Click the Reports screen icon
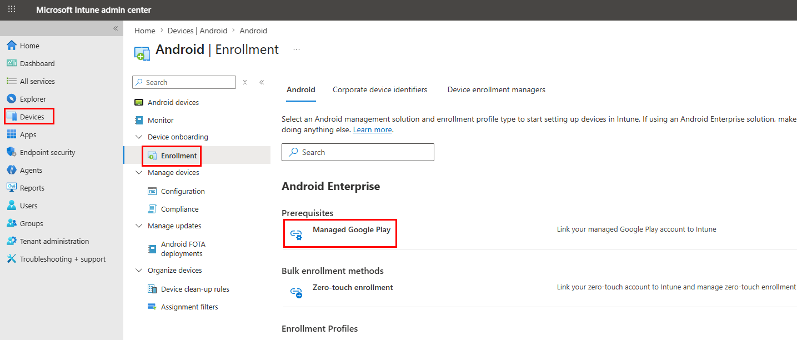The height and width of the screenshot is (340, 797). coord(12,188)
